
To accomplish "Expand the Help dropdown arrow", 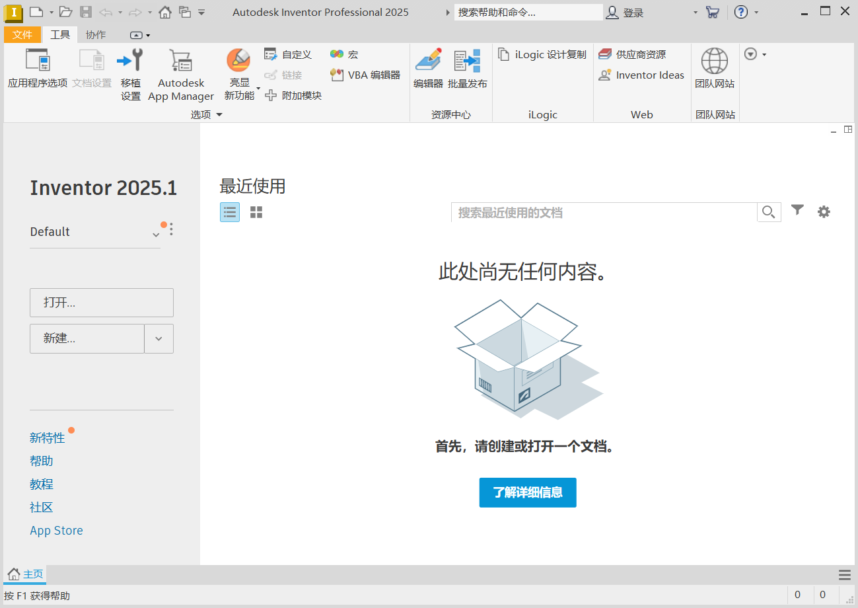I will (x=756, y=13).
